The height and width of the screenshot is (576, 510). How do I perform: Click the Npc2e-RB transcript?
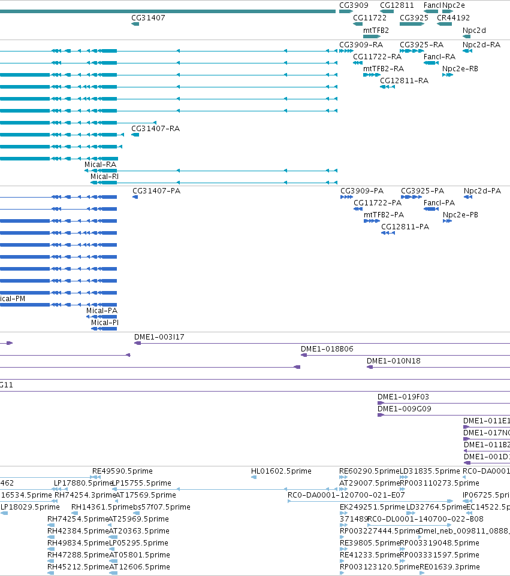tap(448, 75)
